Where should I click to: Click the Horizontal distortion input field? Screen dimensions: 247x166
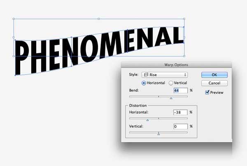tap(180, 112)
